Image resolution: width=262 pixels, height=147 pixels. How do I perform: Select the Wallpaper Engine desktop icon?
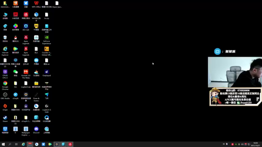26,131
